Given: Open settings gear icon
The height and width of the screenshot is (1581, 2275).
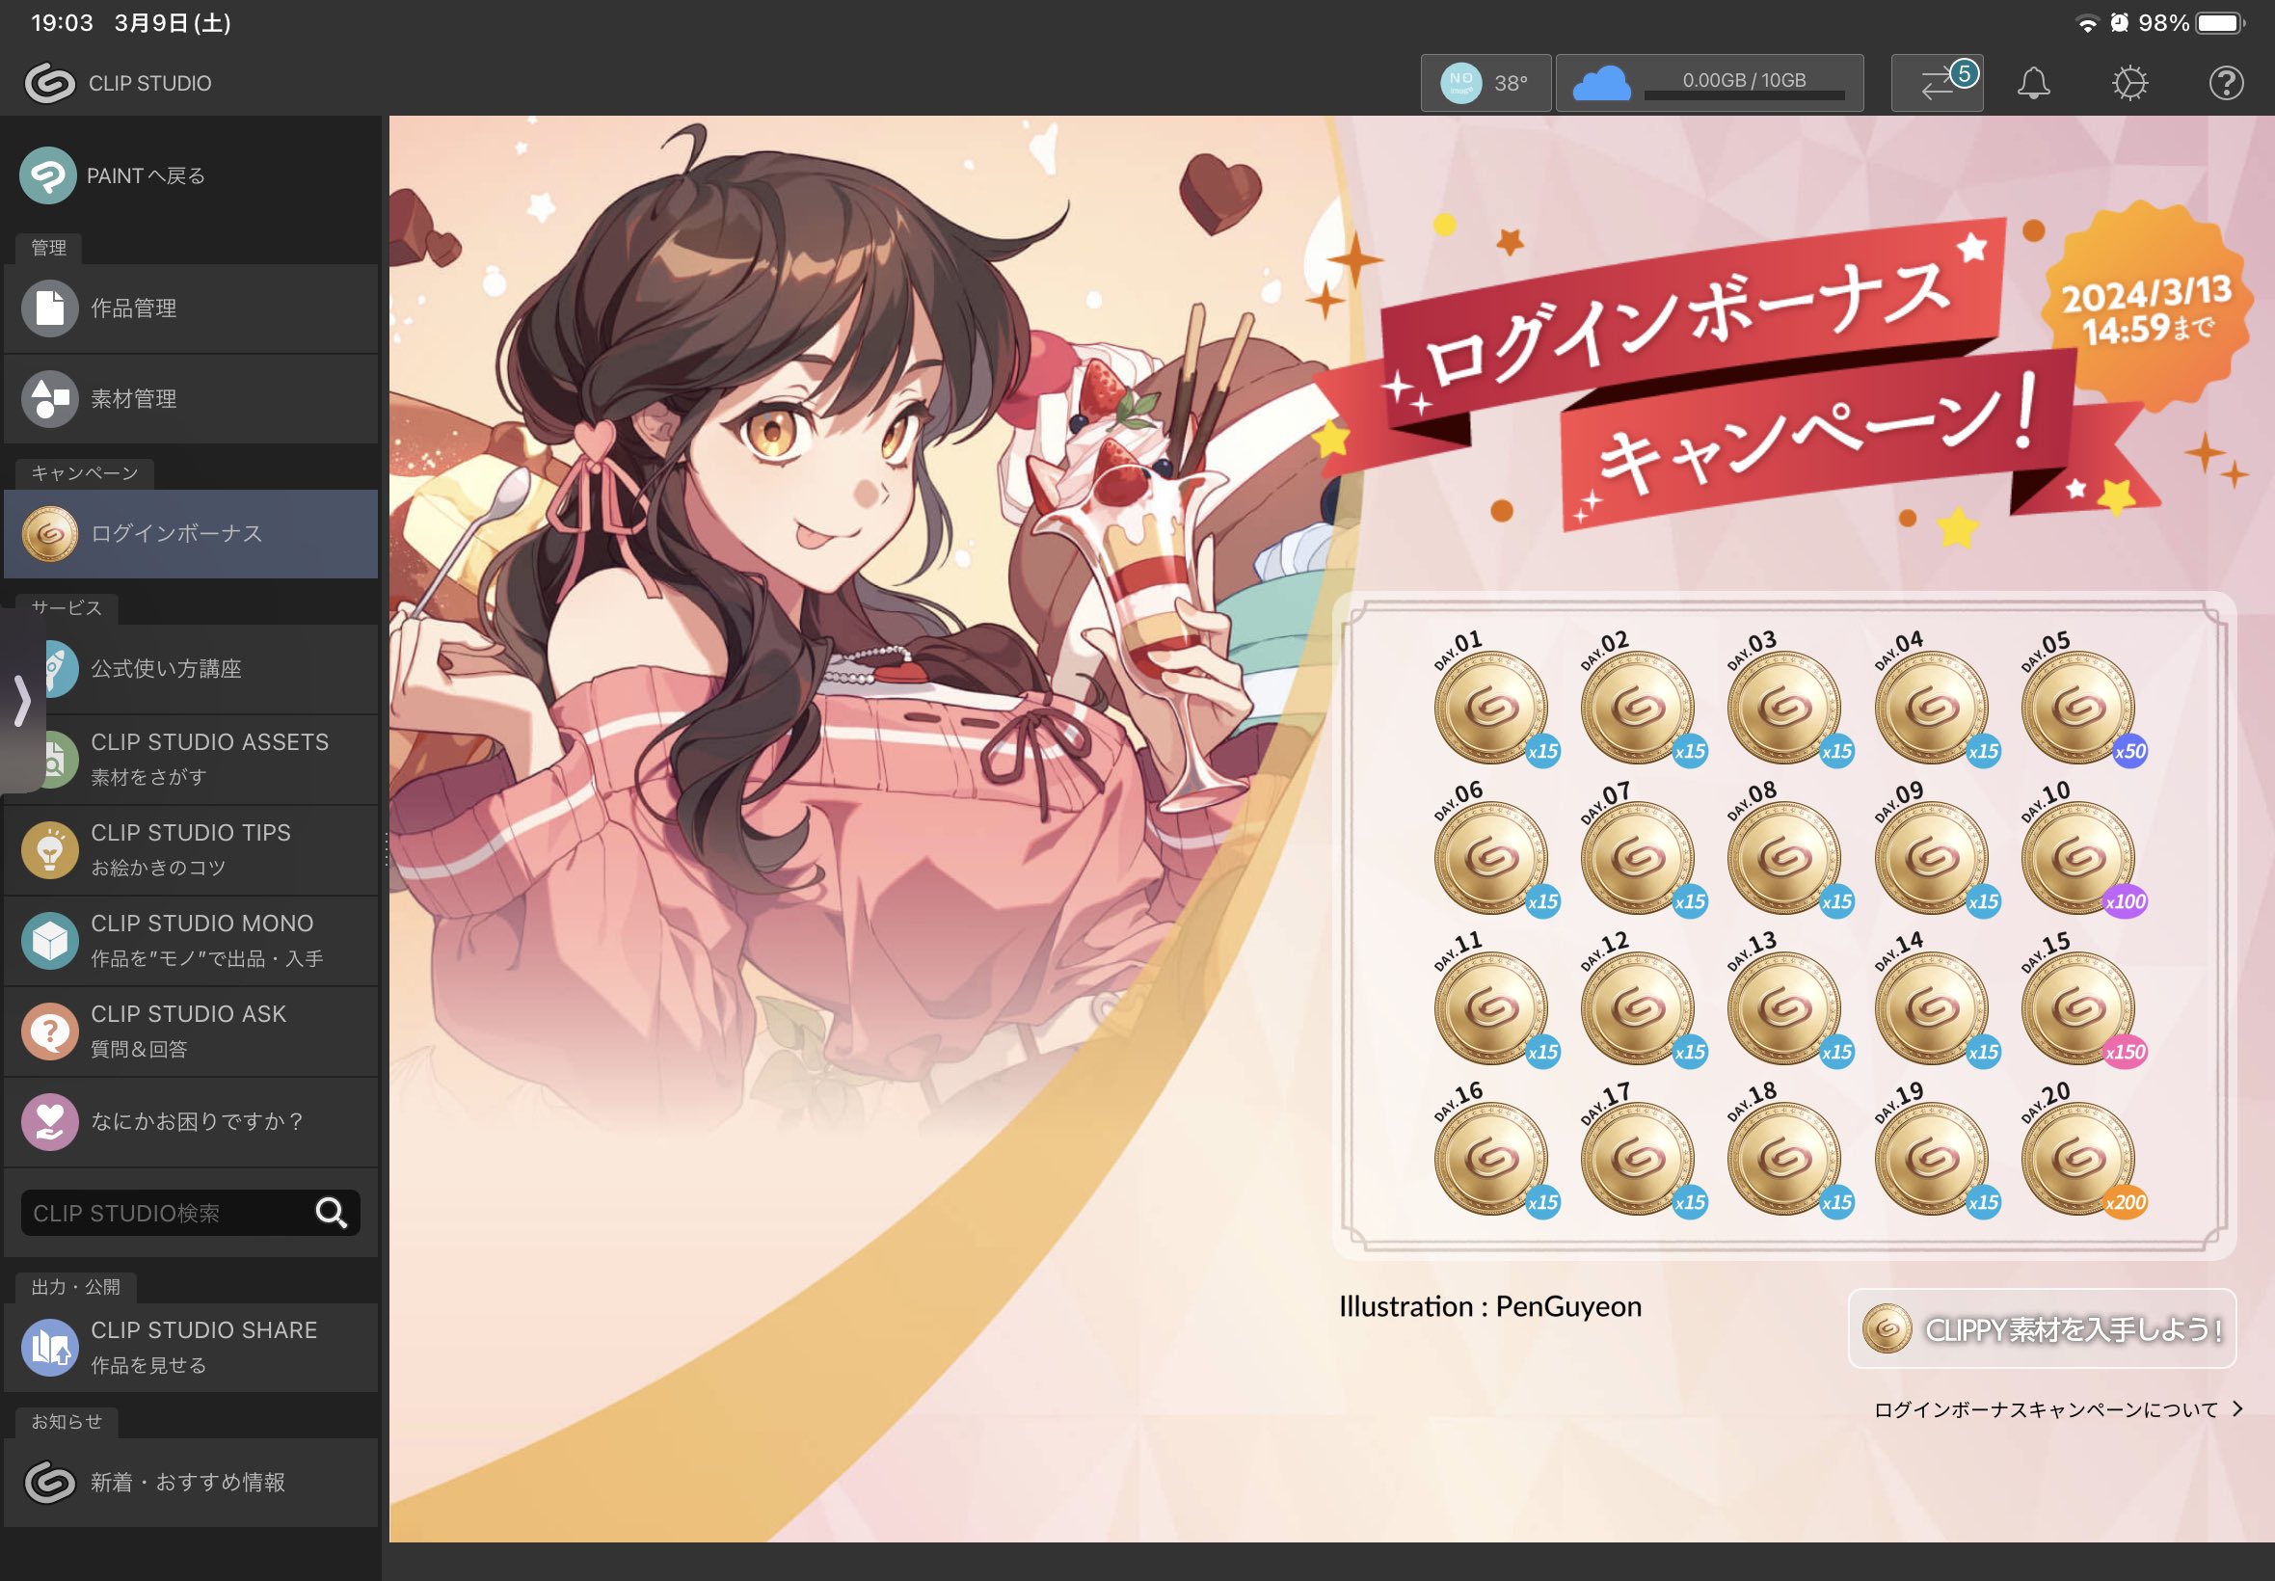Looking at the screenshot, I should pos(2129,82).
